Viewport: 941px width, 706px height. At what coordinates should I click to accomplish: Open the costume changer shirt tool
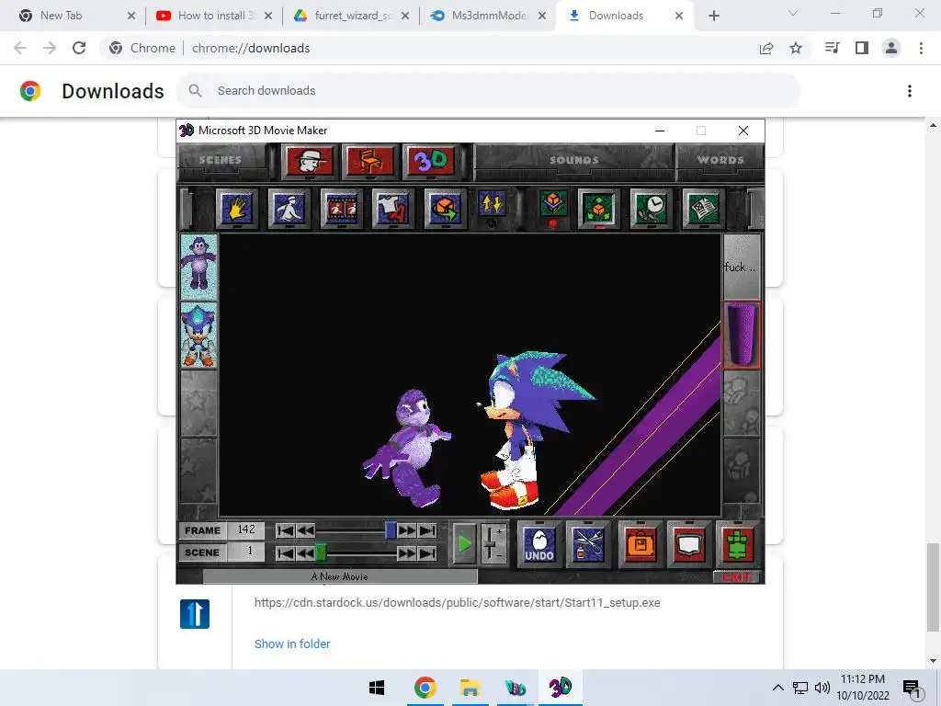click(392, 209)
